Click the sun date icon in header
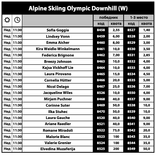This screenshot has width=156, height=155. coord(7,20)
